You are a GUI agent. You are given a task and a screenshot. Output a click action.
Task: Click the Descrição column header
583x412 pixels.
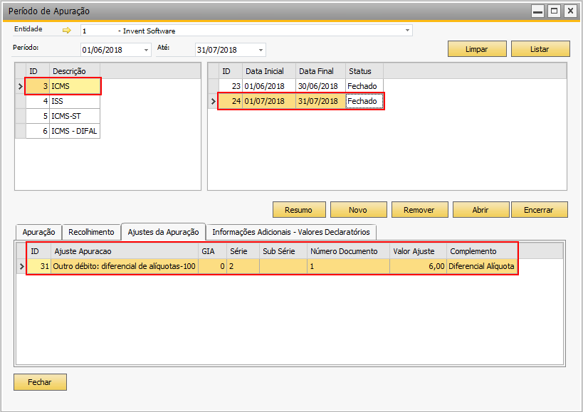[x=75, y=71]
